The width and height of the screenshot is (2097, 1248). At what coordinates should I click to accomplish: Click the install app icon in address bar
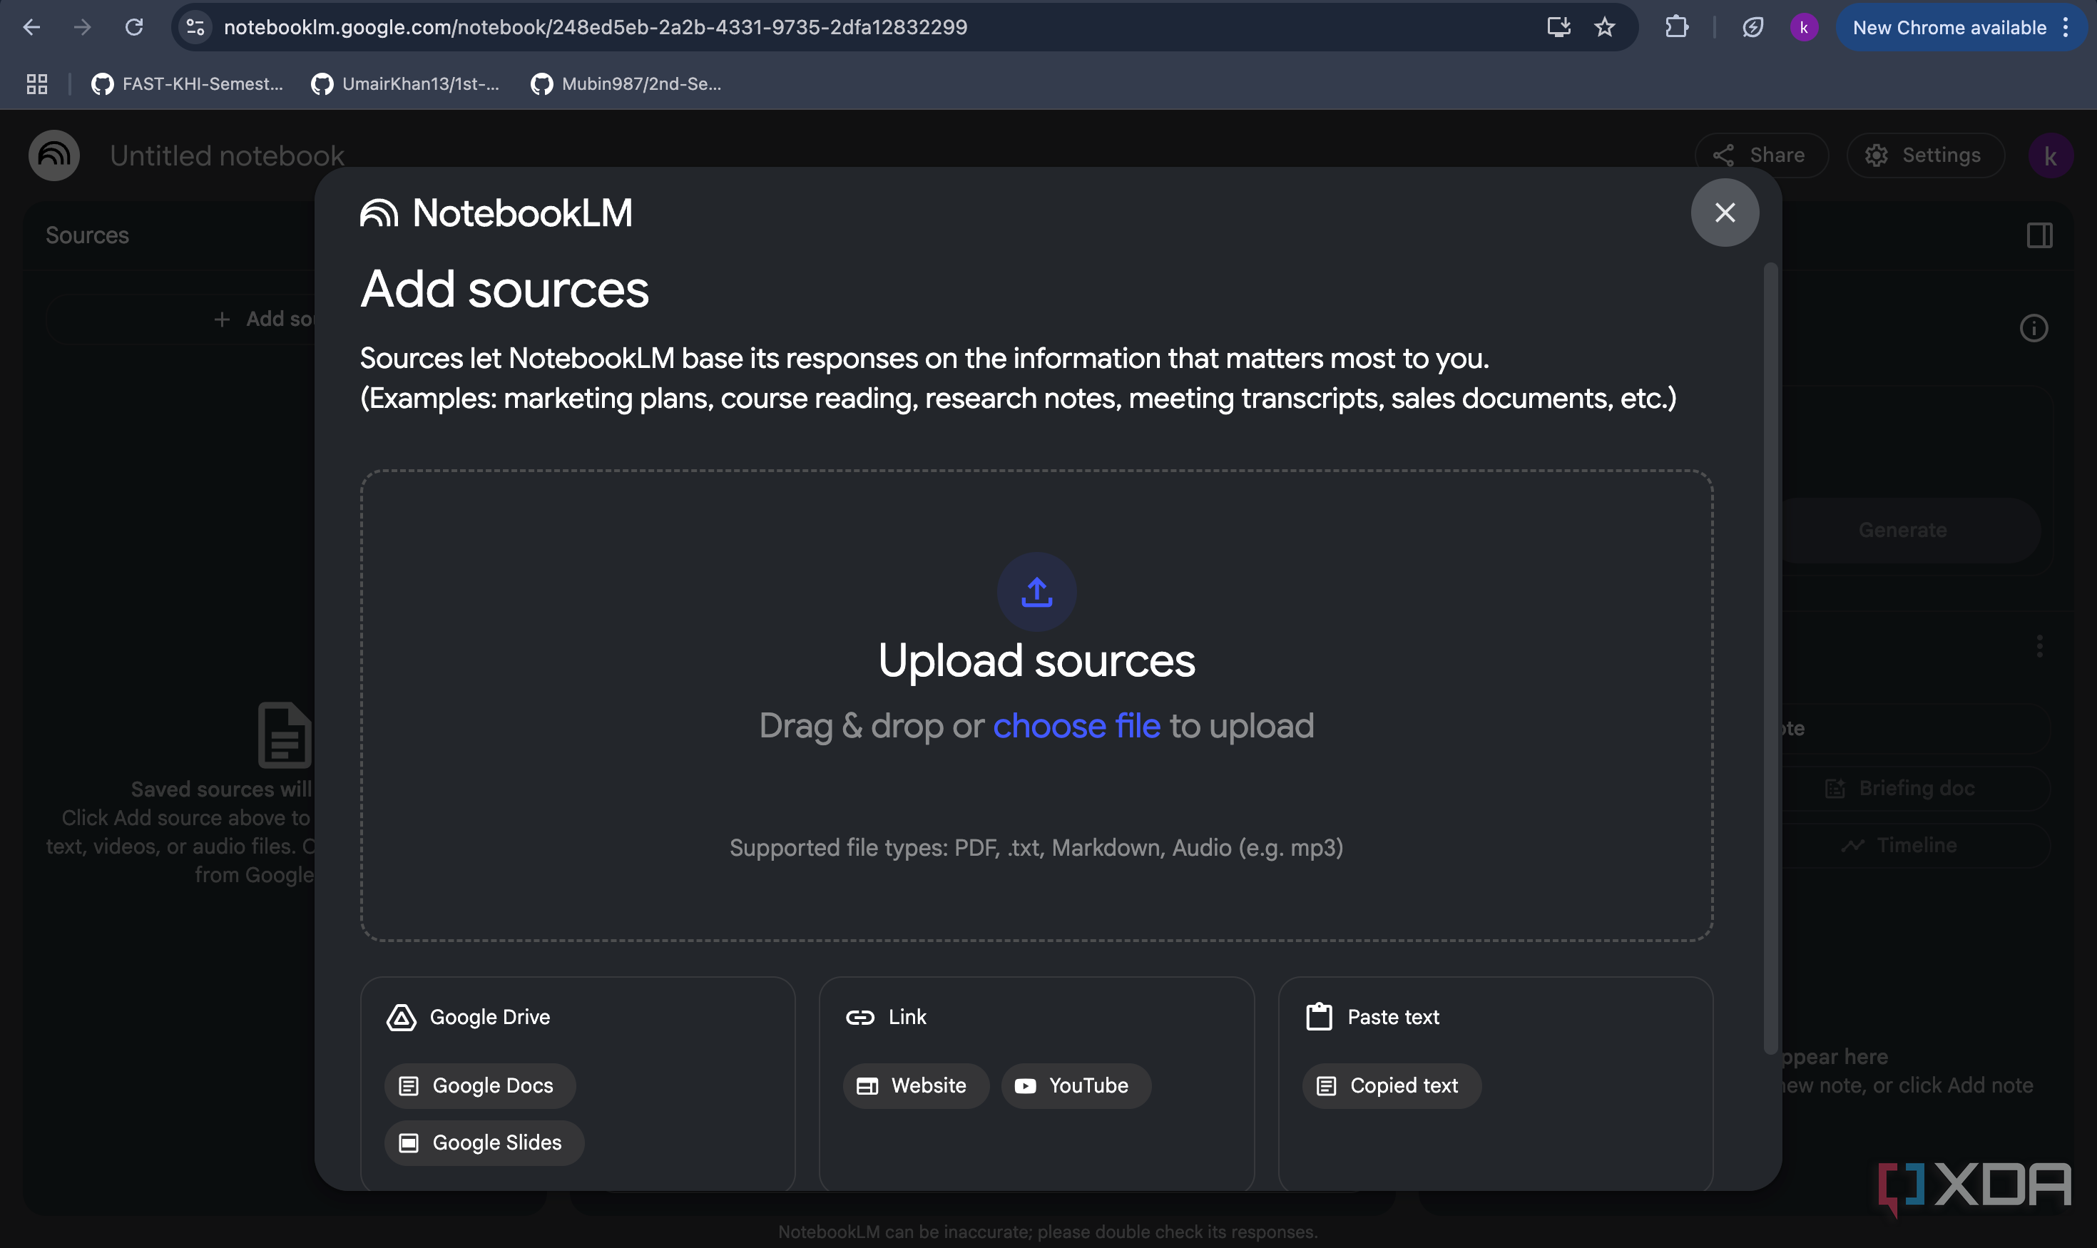pos(1558,27)
